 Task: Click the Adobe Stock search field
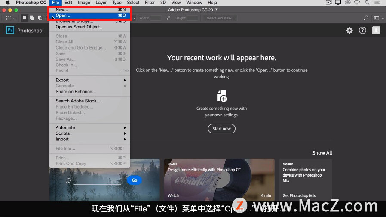[x=97, y=181]
